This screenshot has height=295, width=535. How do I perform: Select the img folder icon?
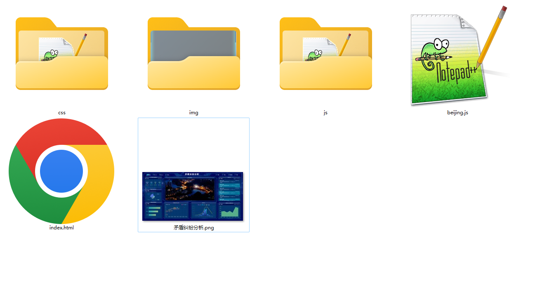194,54
